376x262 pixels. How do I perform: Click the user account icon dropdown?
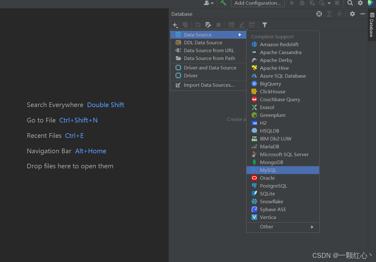coord(208,3)
